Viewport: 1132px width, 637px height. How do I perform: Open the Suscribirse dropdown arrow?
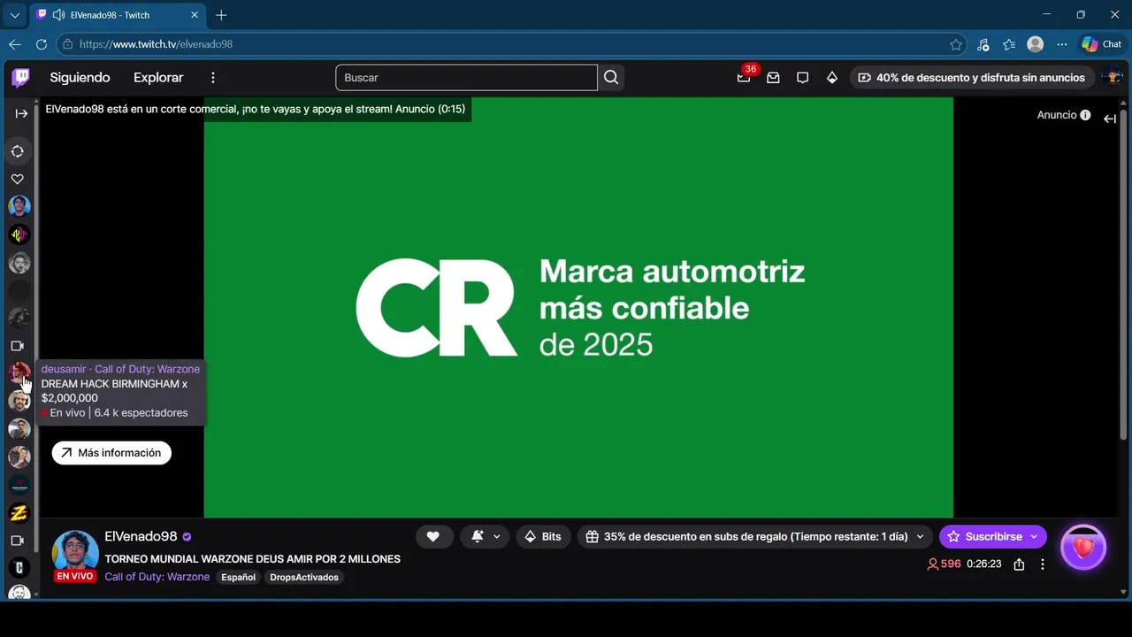pos(1035,536)
